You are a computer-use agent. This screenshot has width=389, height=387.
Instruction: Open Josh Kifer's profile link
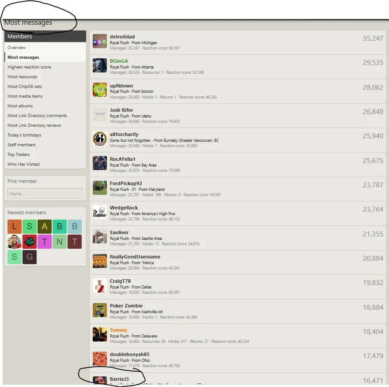(121, 110)
